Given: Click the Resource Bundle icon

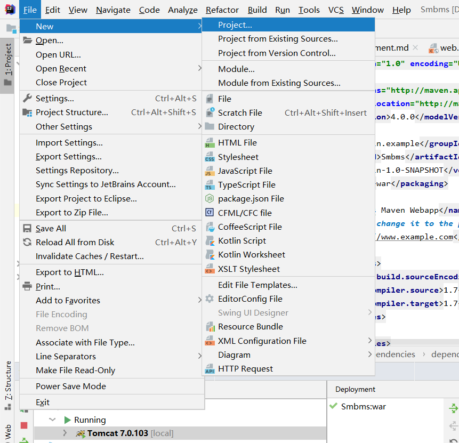Looking at the screenshot, I should 210,326.
